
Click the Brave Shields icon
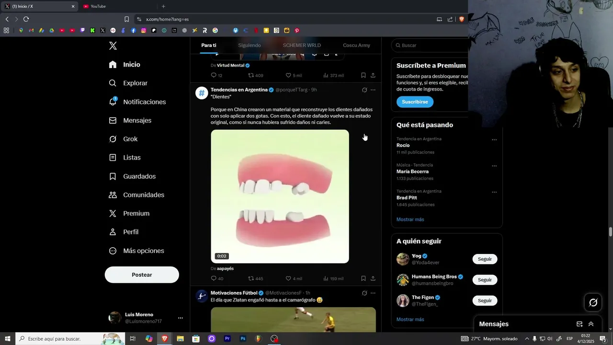point(462,19)
